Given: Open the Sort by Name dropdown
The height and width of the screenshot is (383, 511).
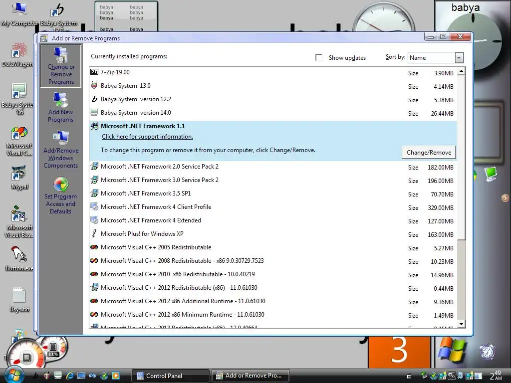Looking at the screenshot, I should pos(436,58).
